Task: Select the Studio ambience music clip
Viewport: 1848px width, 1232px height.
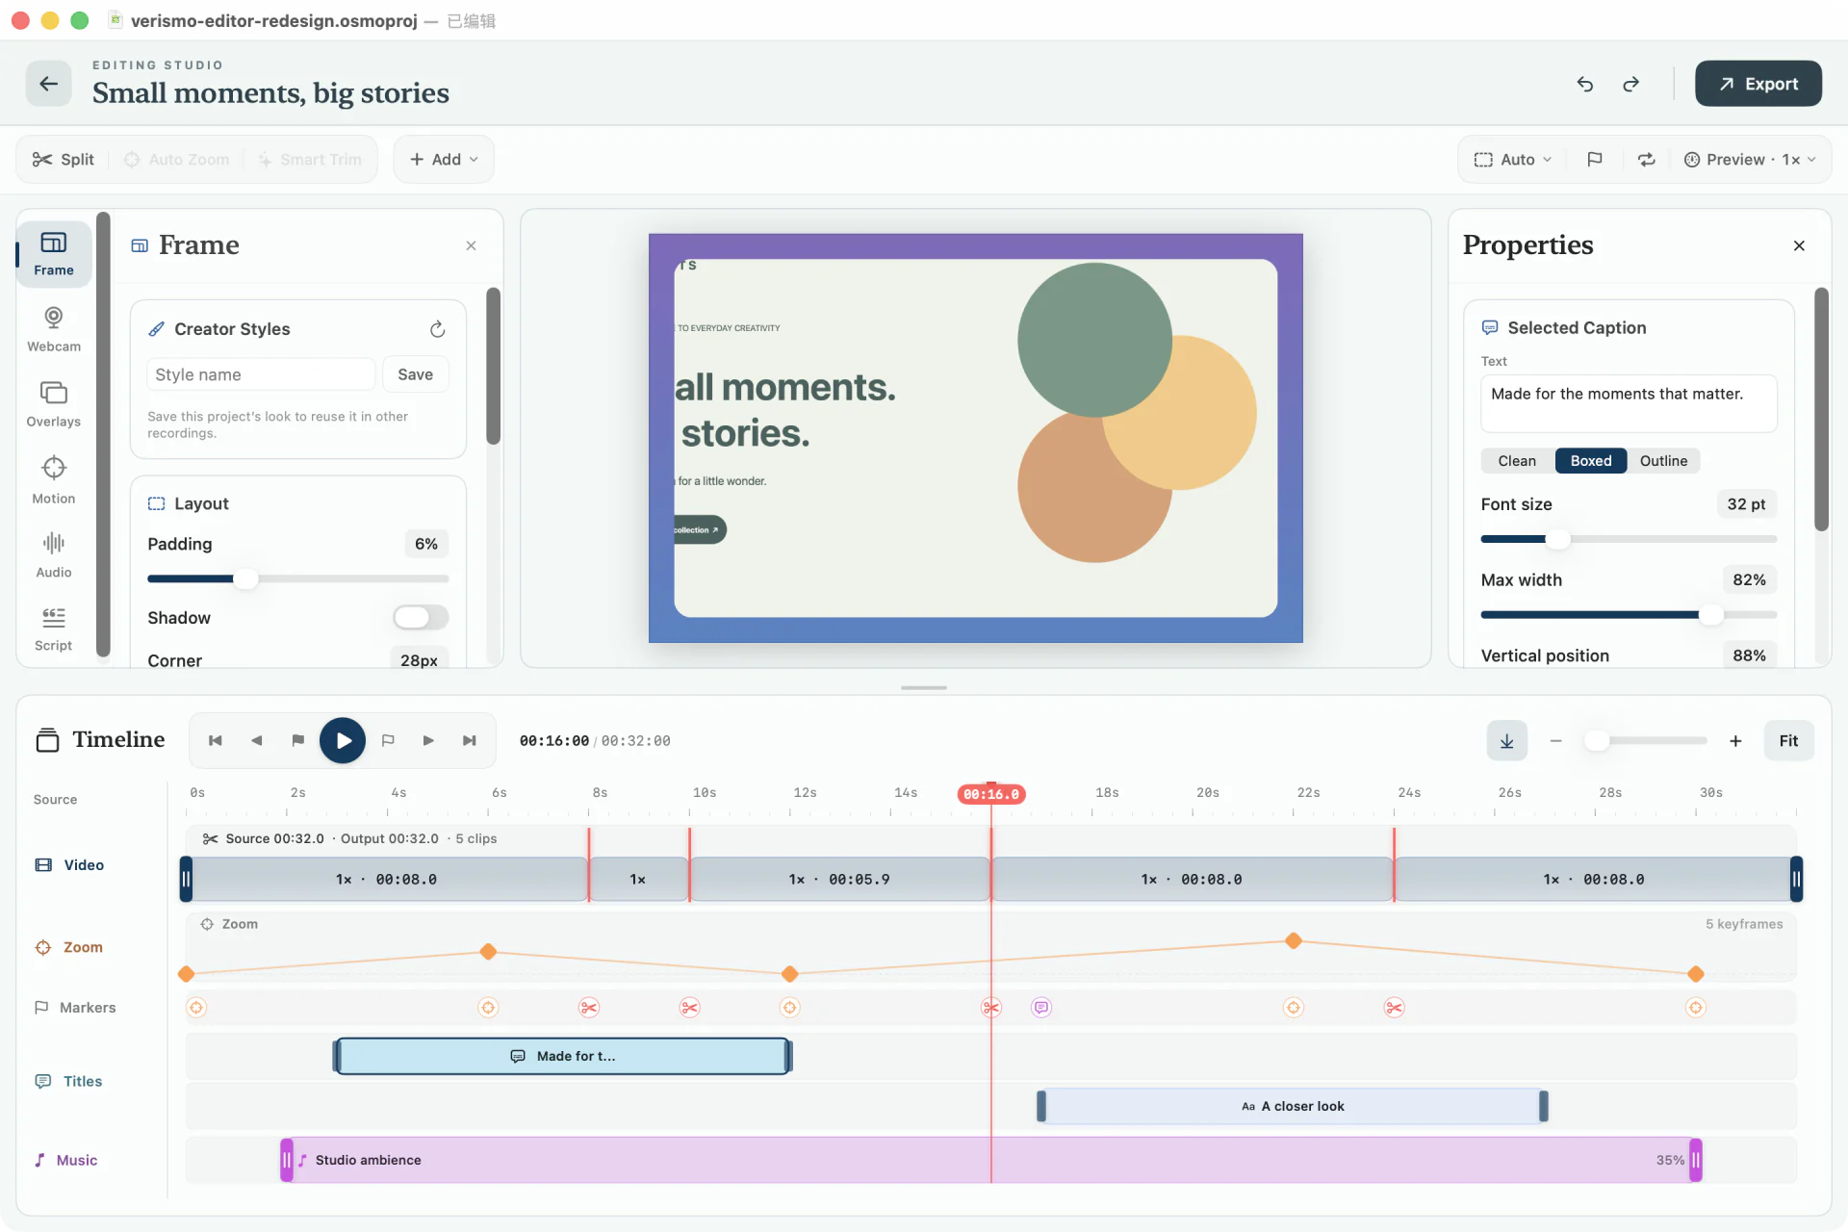Action: (x=991, y=1161)
